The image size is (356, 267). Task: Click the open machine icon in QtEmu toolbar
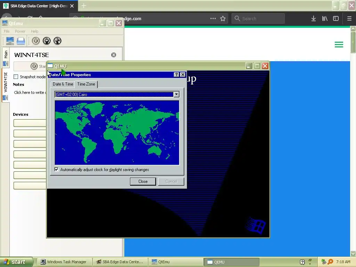[21, 41]
